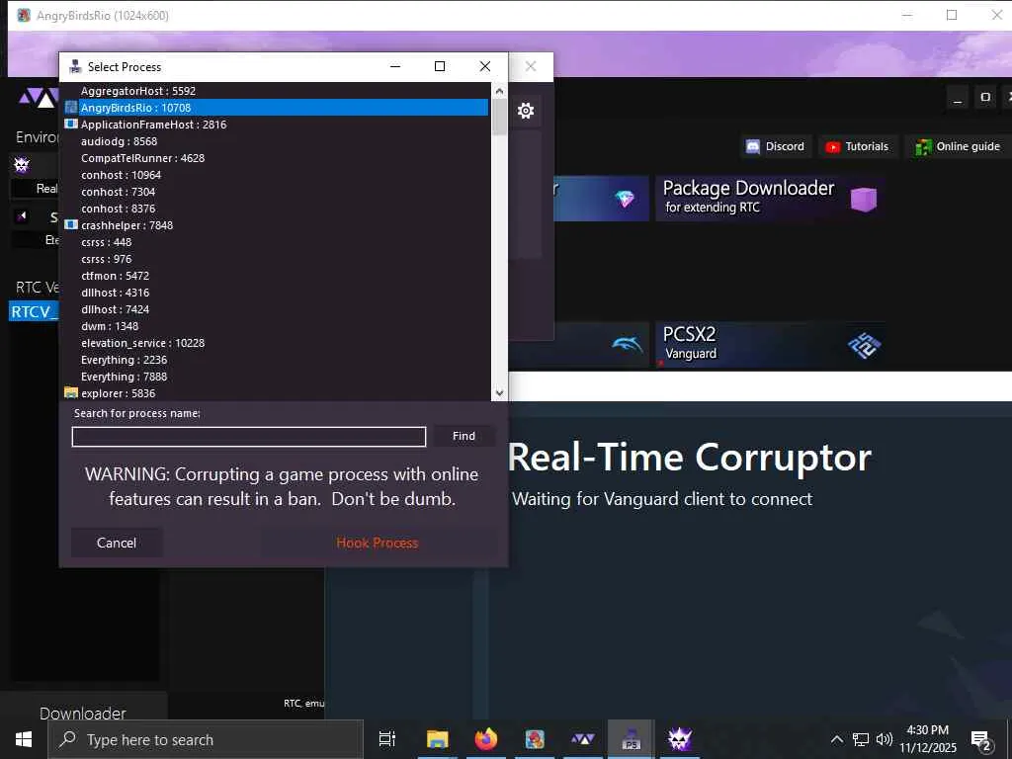Open Task View from taskbar
Screen dimensions: 1012x759
pos(387,739)
